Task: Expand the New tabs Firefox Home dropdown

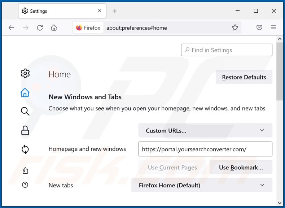Action: click(x=202, y=185)
